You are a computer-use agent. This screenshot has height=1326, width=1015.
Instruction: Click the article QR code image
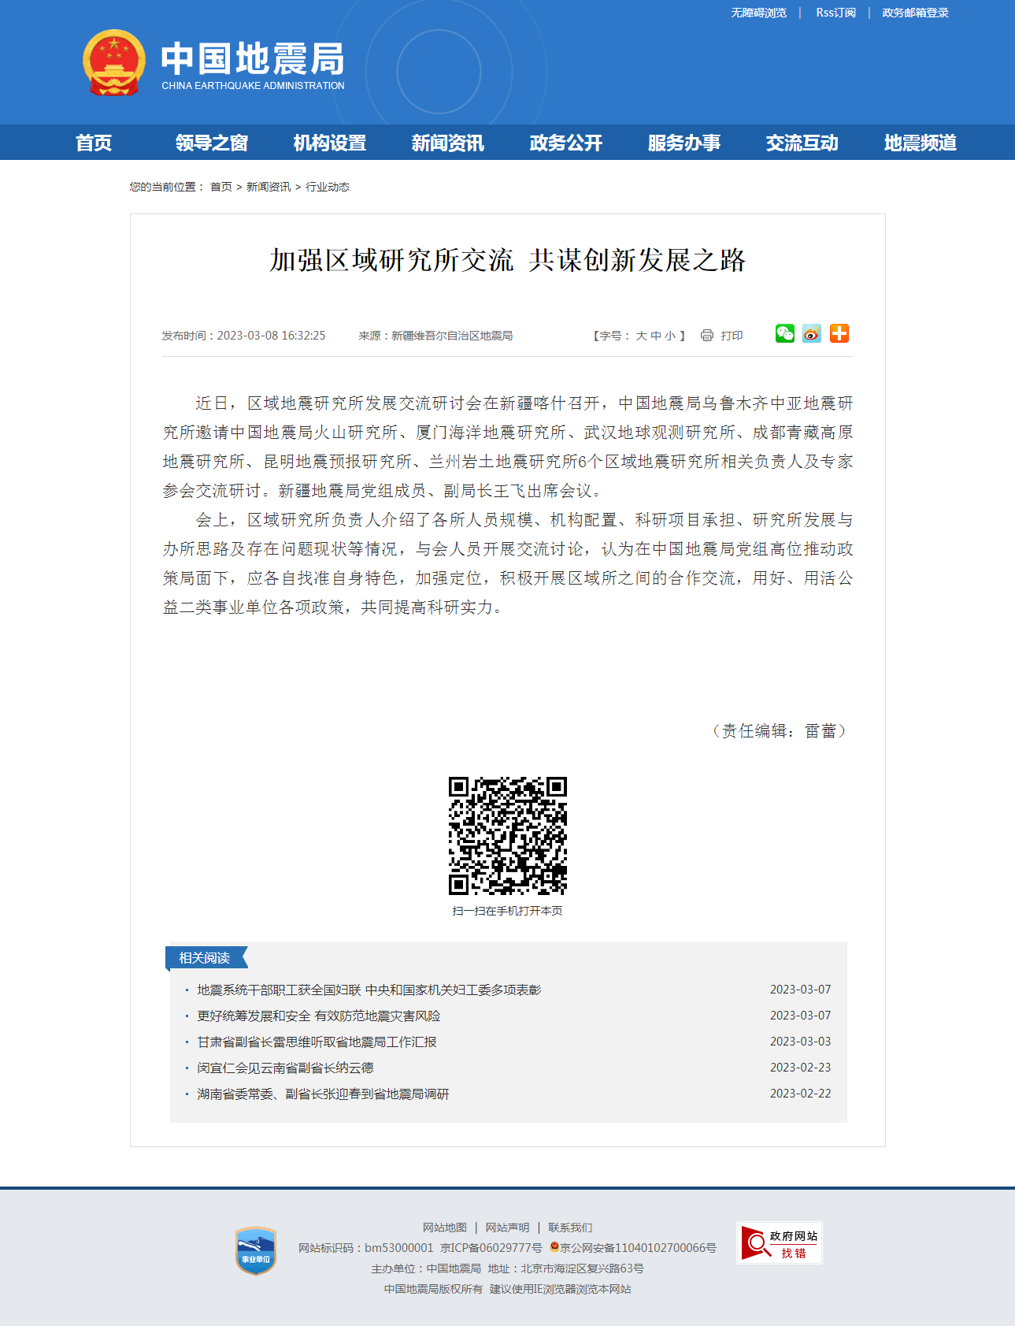tap(508, 836)
